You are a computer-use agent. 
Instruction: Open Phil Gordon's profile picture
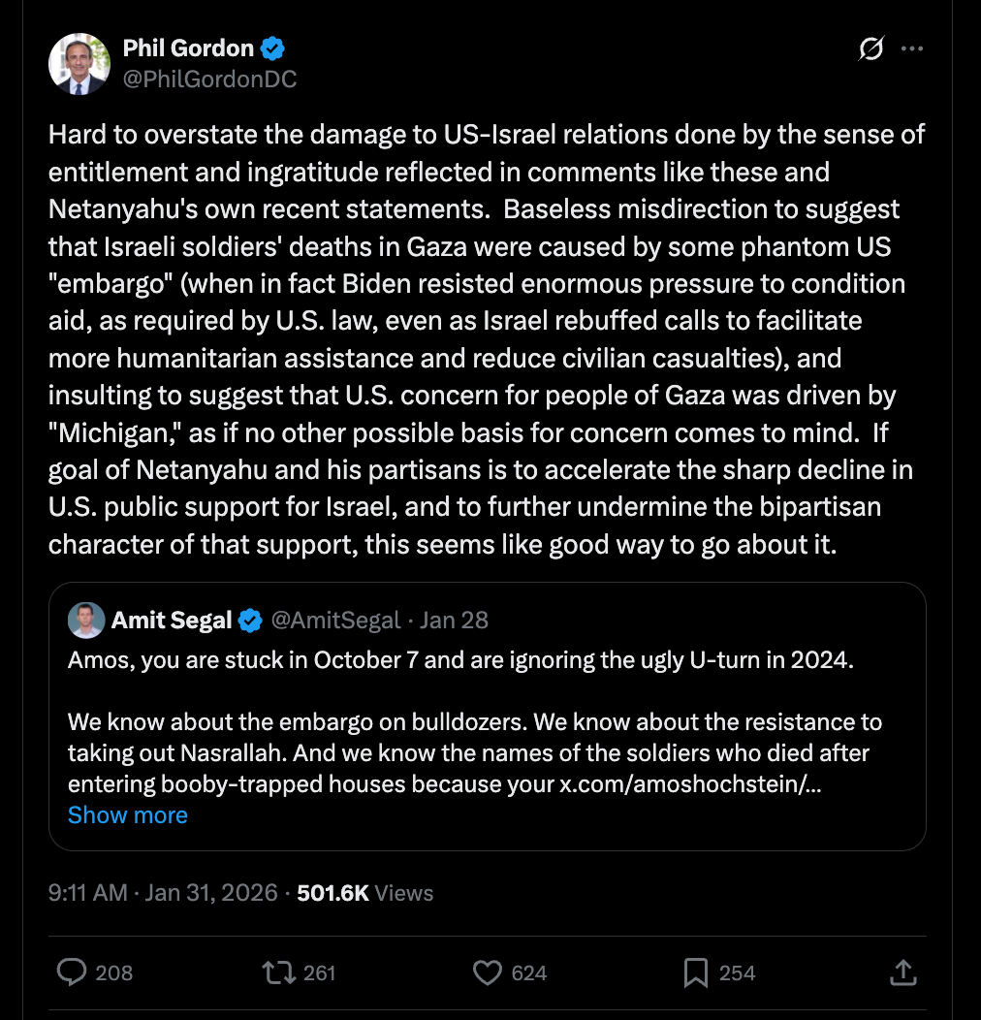click(x=79, y=64)
